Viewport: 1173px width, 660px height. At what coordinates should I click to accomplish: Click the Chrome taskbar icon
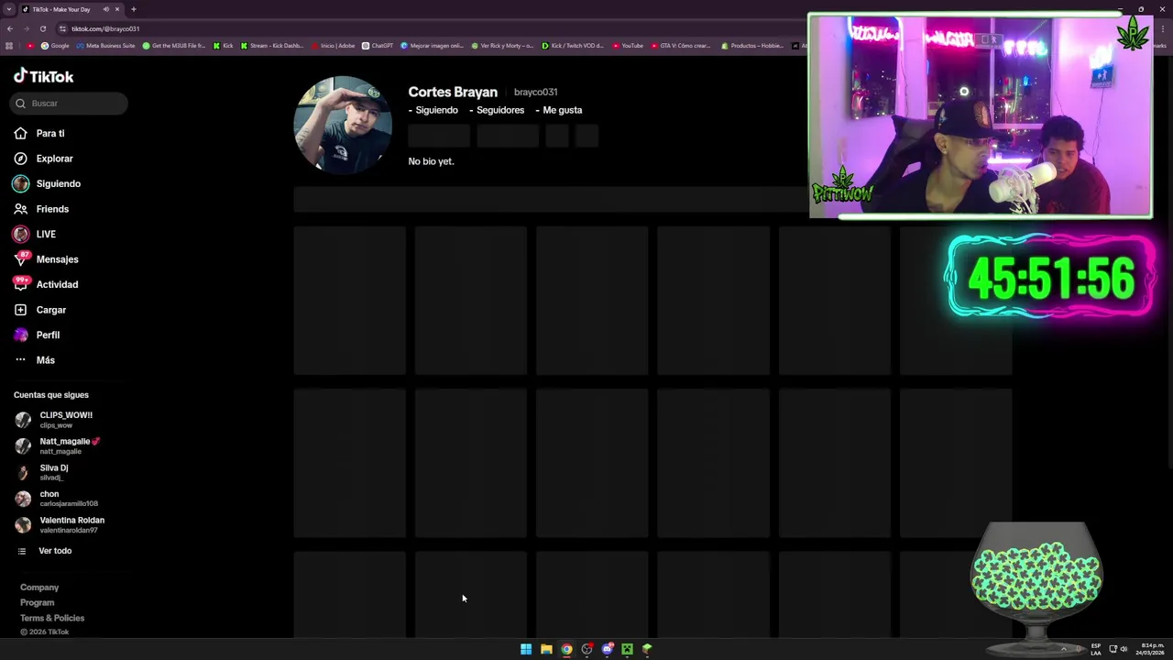pyautogui.click(x=566, y=649)
